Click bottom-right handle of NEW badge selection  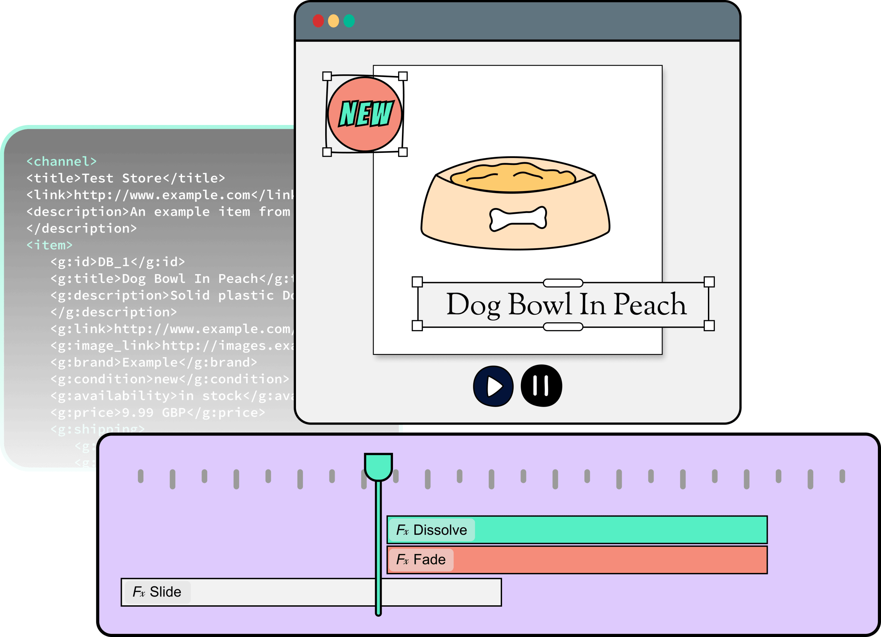[x=403, y=152]
